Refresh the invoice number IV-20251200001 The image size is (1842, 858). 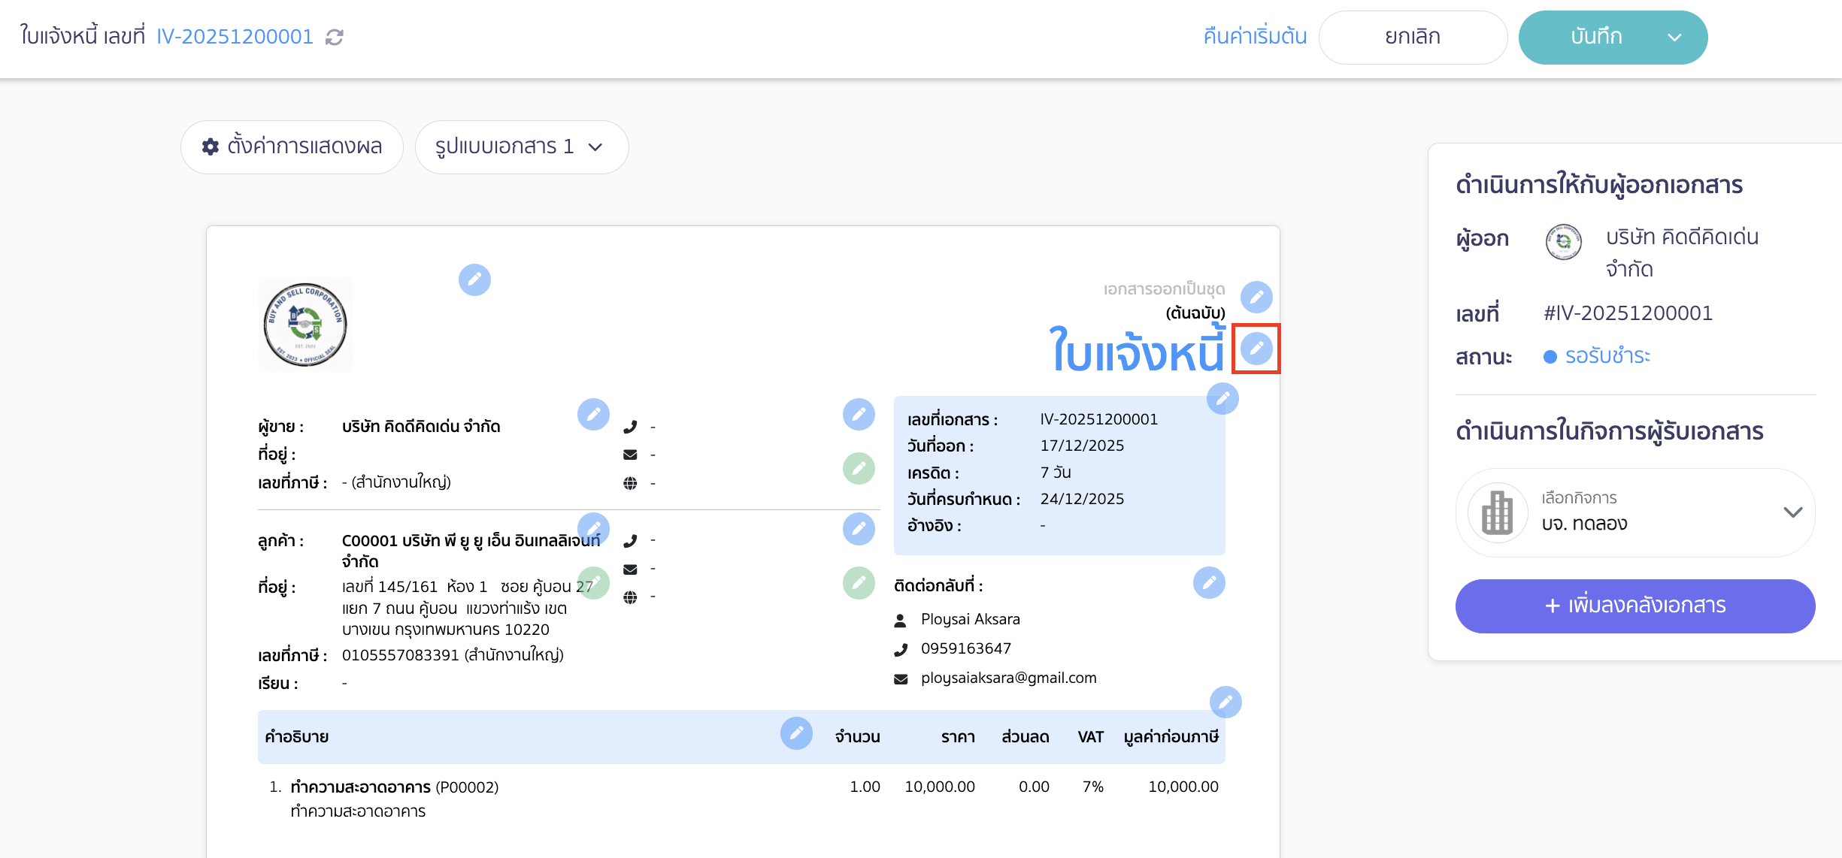point(335,36)
